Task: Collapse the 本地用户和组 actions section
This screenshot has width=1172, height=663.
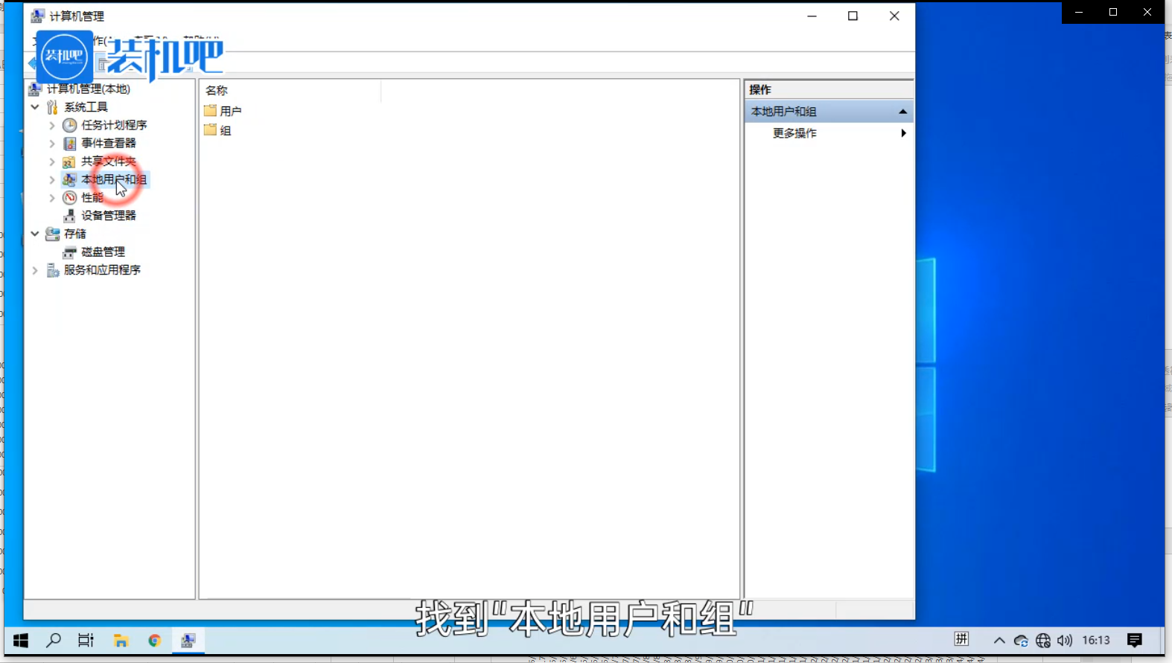Action: tap(902, 112)
